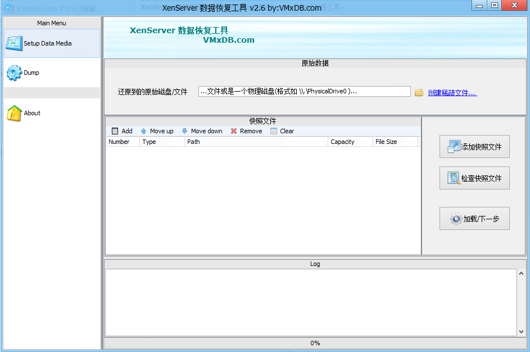Click the File Size column header
530x352 pixels.
point(395,142)
